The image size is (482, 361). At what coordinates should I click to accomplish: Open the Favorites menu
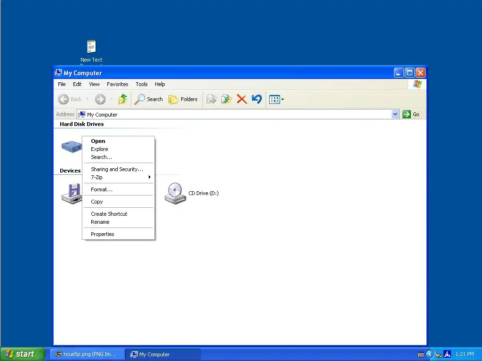click(117, 84)
